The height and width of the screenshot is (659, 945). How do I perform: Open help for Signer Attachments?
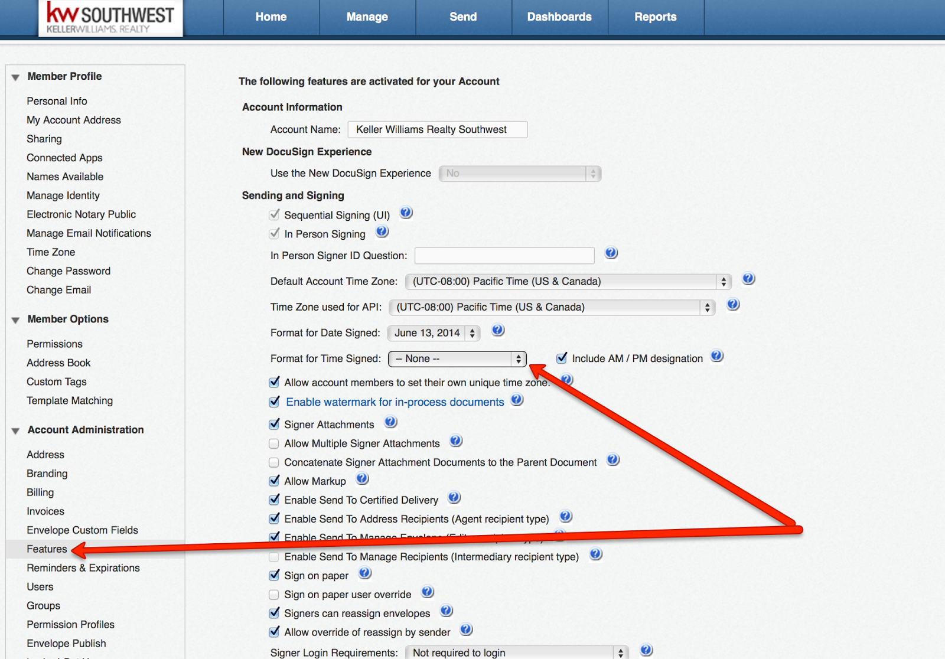tap(390, 422)
